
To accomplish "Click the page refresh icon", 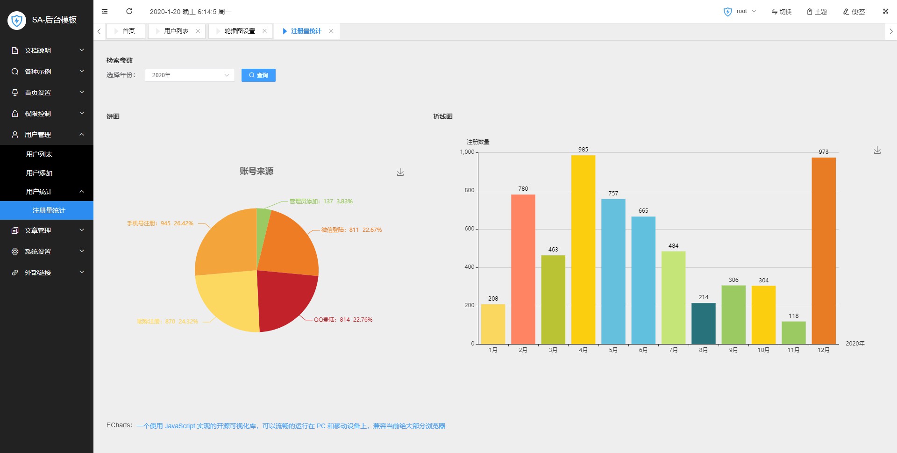I will coord(129,11).
